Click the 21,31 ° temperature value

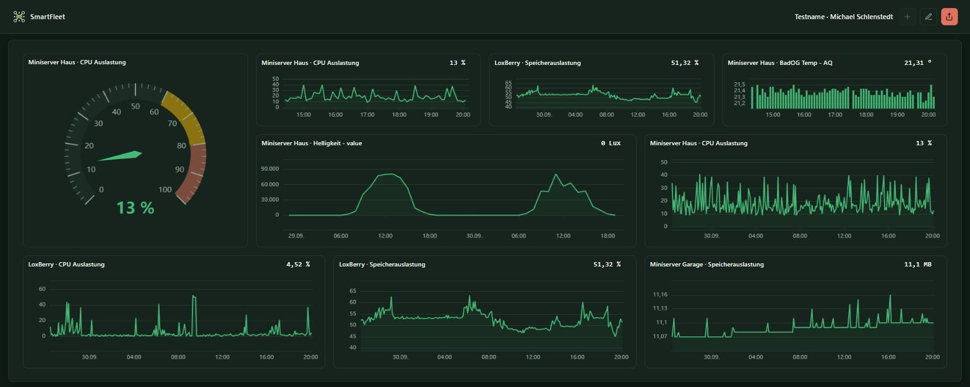[x=917, y=63]
